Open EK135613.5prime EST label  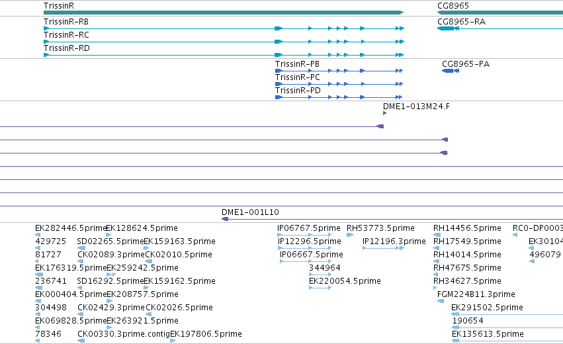tap(488, 334)
